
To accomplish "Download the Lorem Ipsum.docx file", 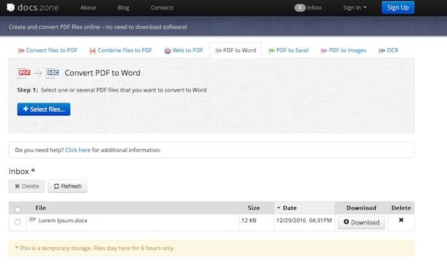I will pyautogui.click(x=361, y=222).
